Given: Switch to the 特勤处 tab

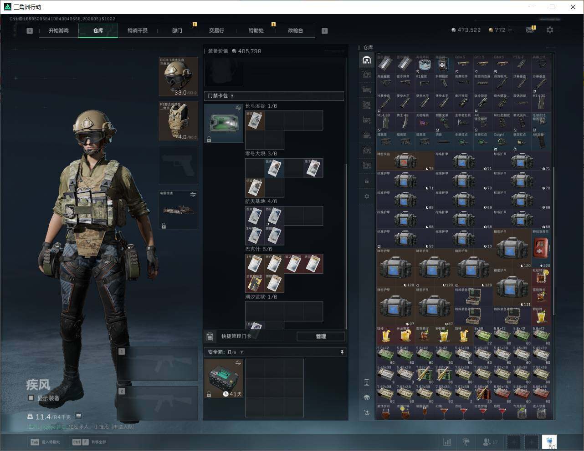Looking at the screenshot, I should coord(256,30).
